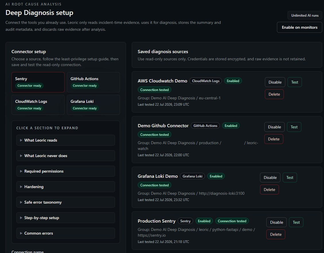324x253 pixels.
Task: Select the Sentry connector card
Action: [38, 82]
